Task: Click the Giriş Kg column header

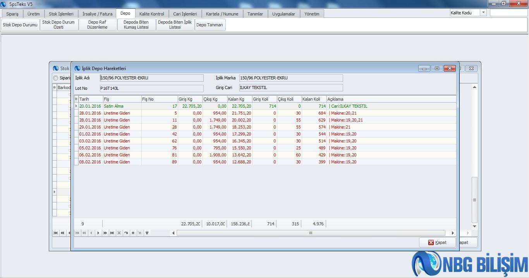Action: click(190, 99)
